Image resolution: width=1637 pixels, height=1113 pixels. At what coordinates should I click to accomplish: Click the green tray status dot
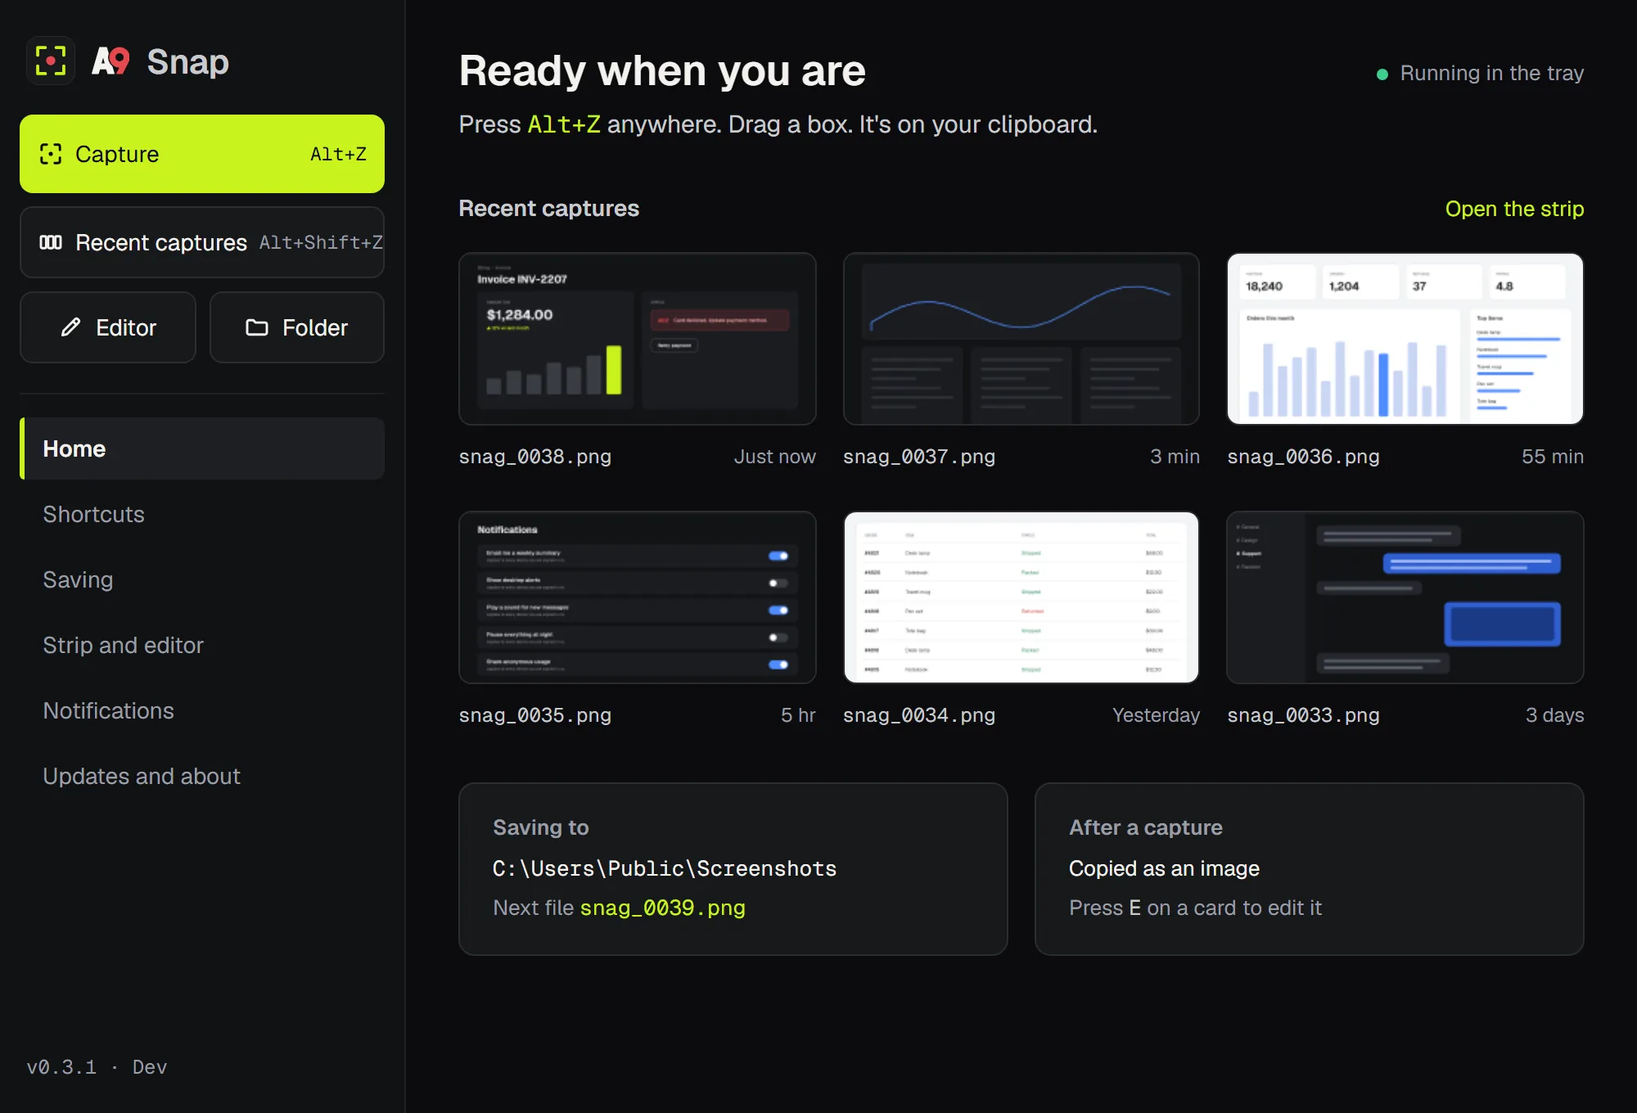(x=1382, y=74)
